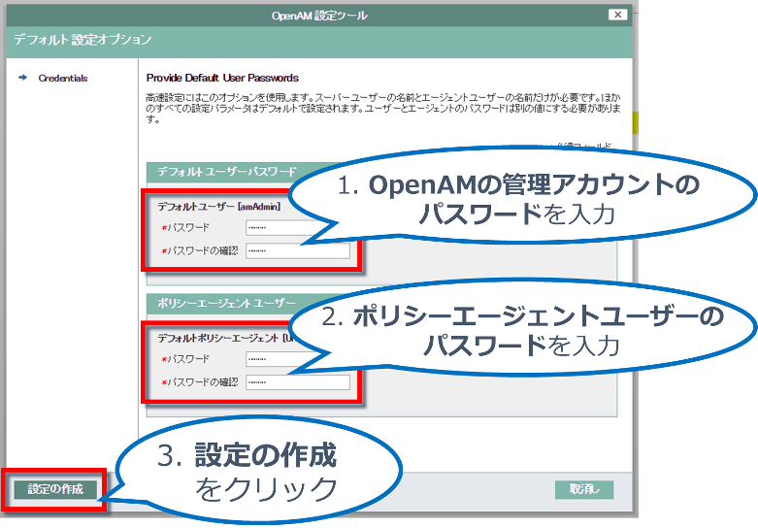
Task: Focus policy agent パスワードの確認 input field
Action: pos(298,382)
